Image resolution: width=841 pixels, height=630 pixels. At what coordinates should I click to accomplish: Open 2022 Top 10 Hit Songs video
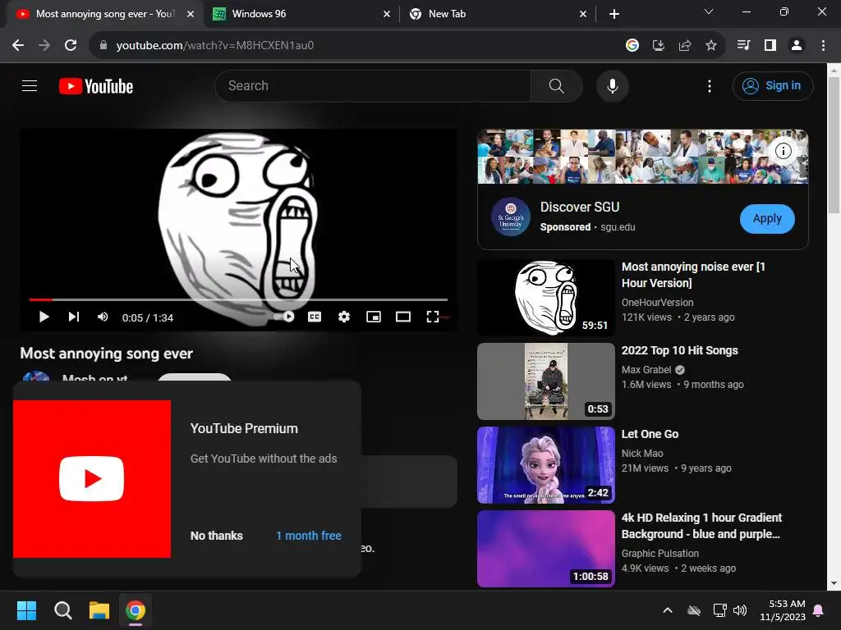pyautogui.click(x=679, y=350)
